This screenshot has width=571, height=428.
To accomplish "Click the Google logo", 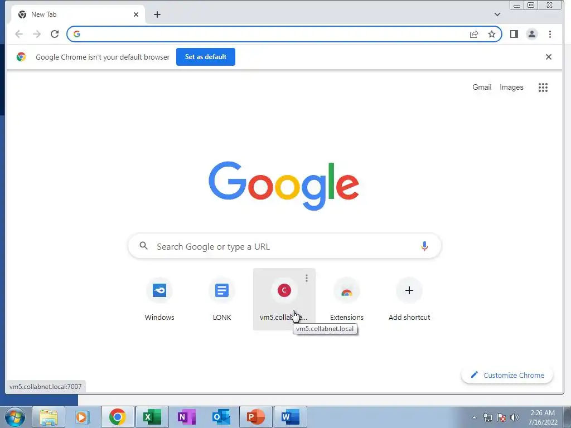I will click(284, 186).
